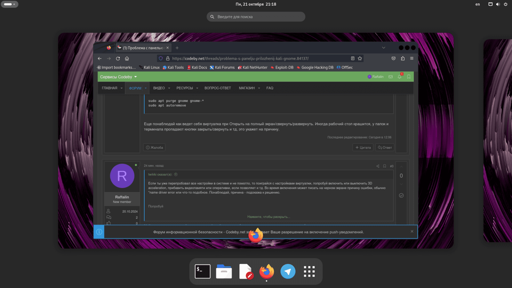This screenshot has height=288, width=512.
Task: Open Telegram from the dock
Action: [288, 271]
